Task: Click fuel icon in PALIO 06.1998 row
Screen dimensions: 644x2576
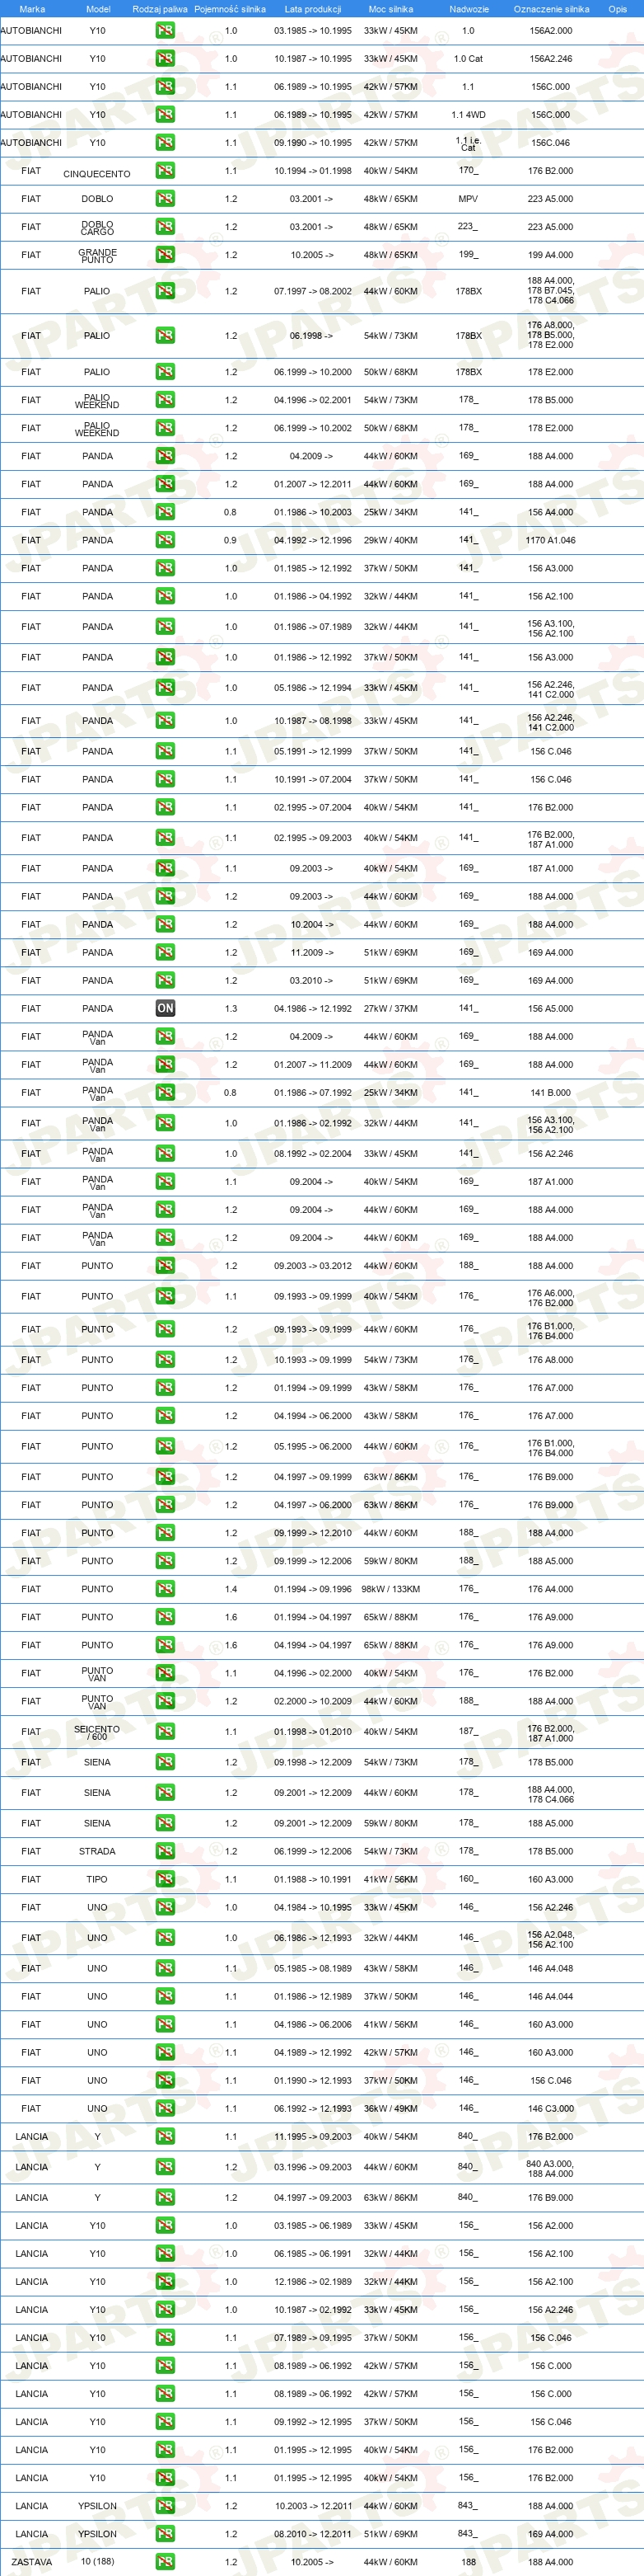Action: (165, 336)
